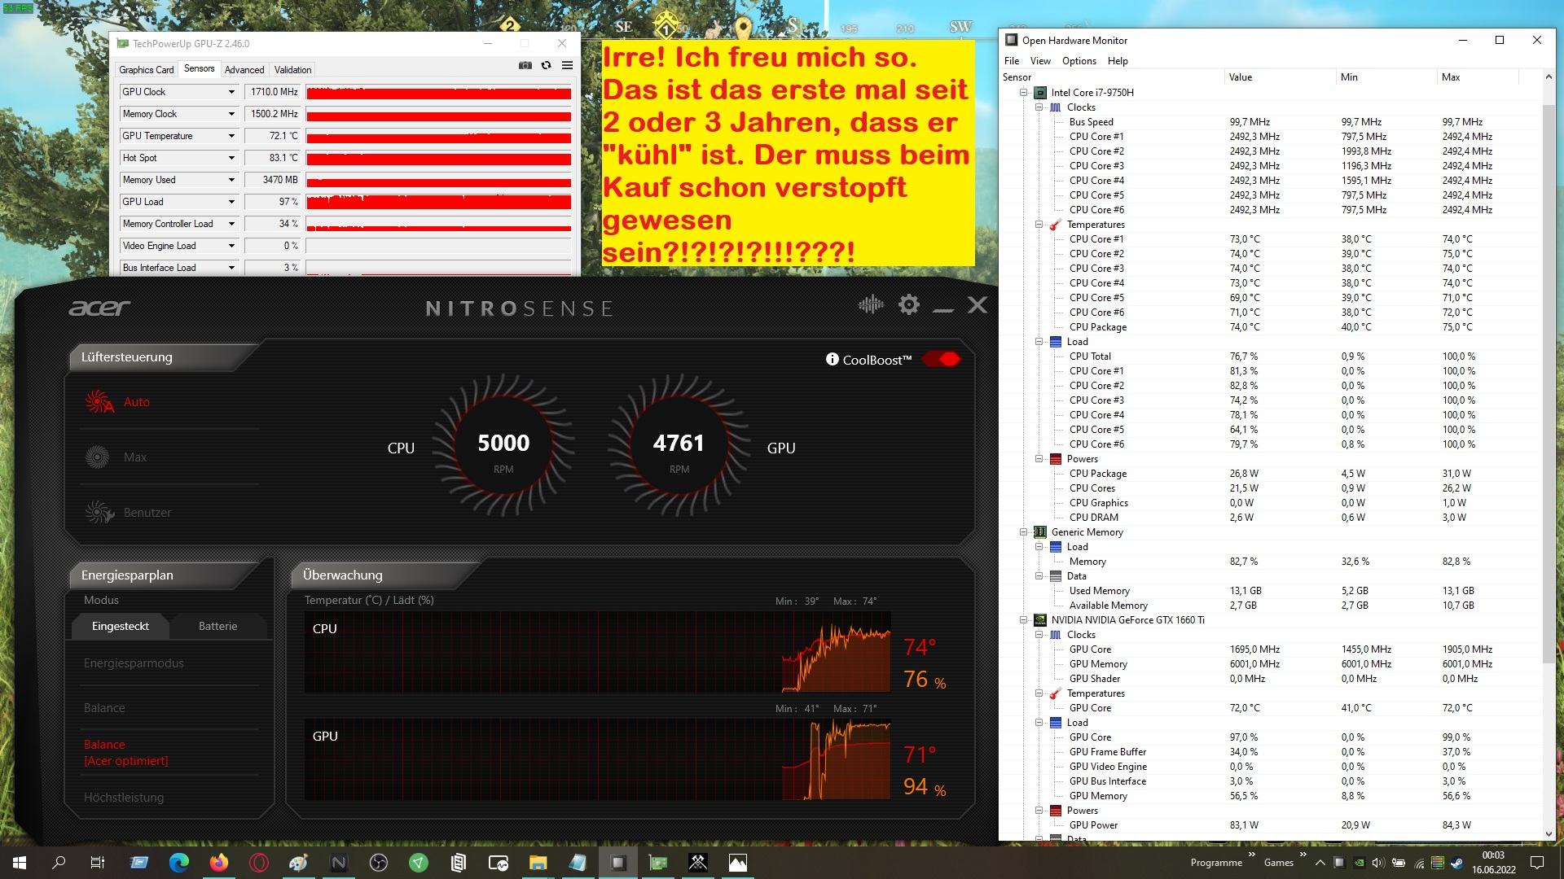Viewport: 1564px width, 879px height.
Task: Open taskbar clock and date
Action: tap(1493, 863)
